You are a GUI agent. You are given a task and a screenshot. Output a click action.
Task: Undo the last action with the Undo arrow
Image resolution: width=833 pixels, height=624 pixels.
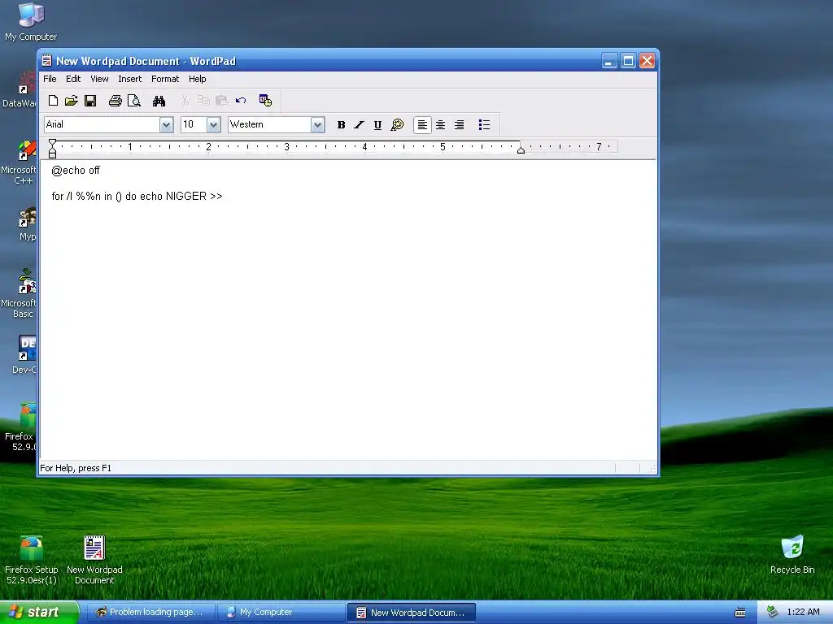pos(241,100)
